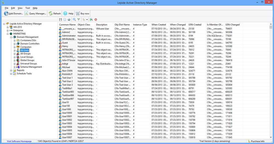274x144 pixels.
Task: Click the Add Domain toolbar button
Action: pos(13,13)
